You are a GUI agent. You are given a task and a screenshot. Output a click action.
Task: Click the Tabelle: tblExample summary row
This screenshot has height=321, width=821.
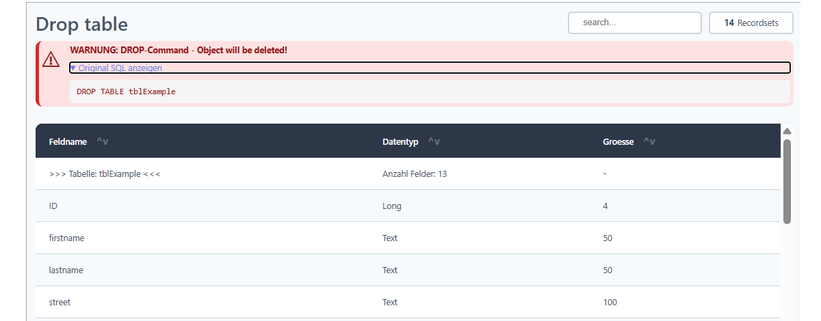(x=408, y=174)
